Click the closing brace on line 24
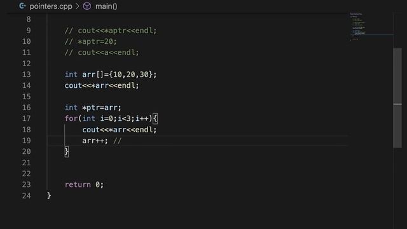 (x=49, y=195)
